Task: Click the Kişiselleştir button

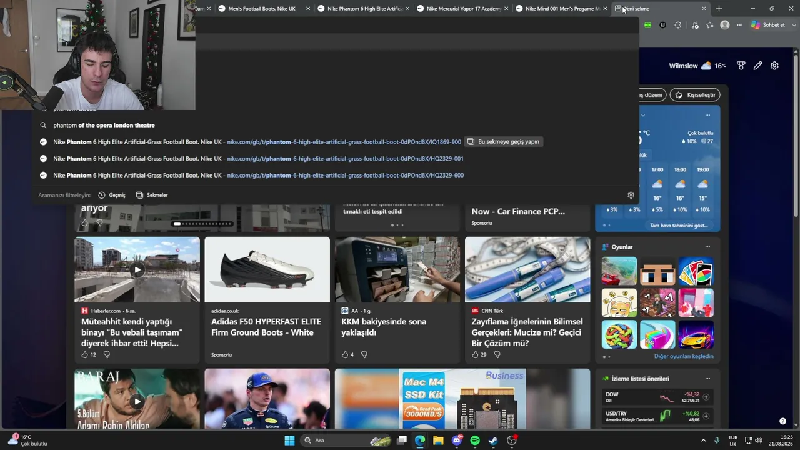Action: 695,95
